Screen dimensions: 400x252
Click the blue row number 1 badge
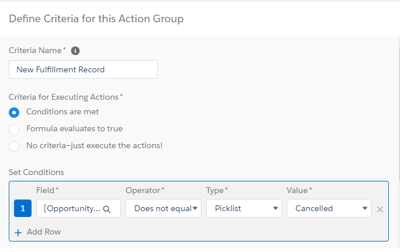click(x=22, y=208)
